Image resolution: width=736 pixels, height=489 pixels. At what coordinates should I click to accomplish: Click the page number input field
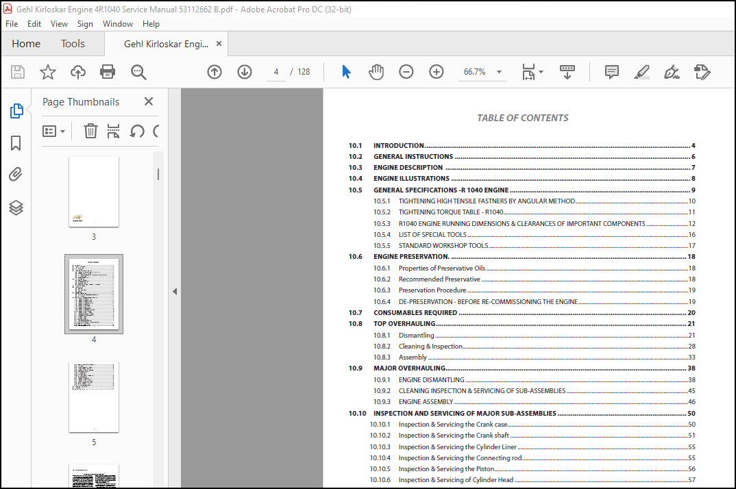pyautogui.click(x=276, y=72)
